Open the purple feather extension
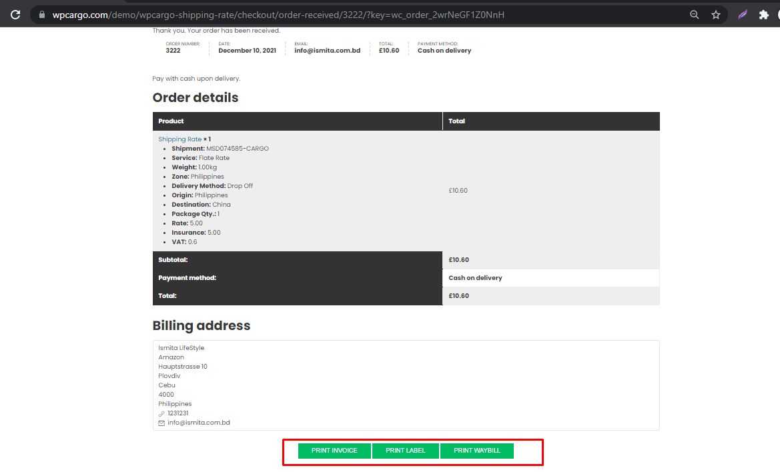The image size is (780, 472). [x=743, y=15]
